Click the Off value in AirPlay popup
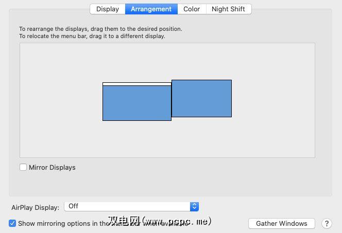 pyautogui.click(x=74, y=206)
